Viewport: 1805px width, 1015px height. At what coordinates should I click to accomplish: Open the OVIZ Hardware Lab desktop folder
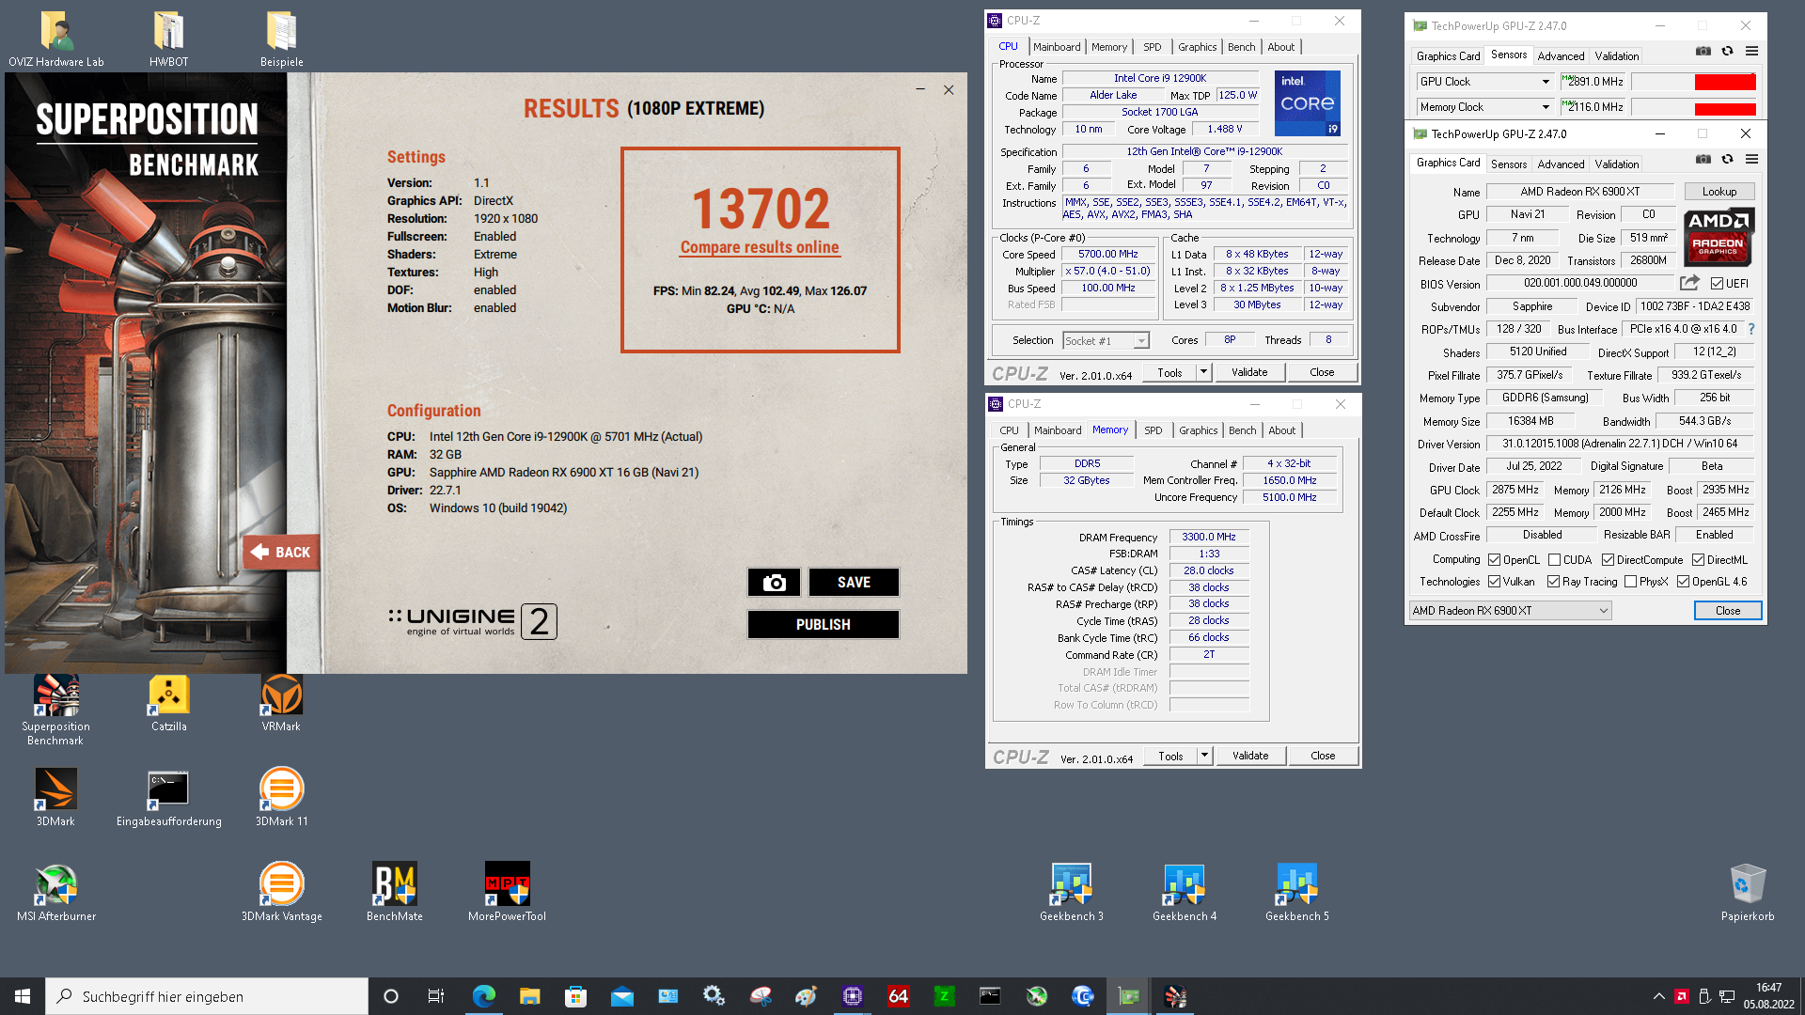point(56,39)
